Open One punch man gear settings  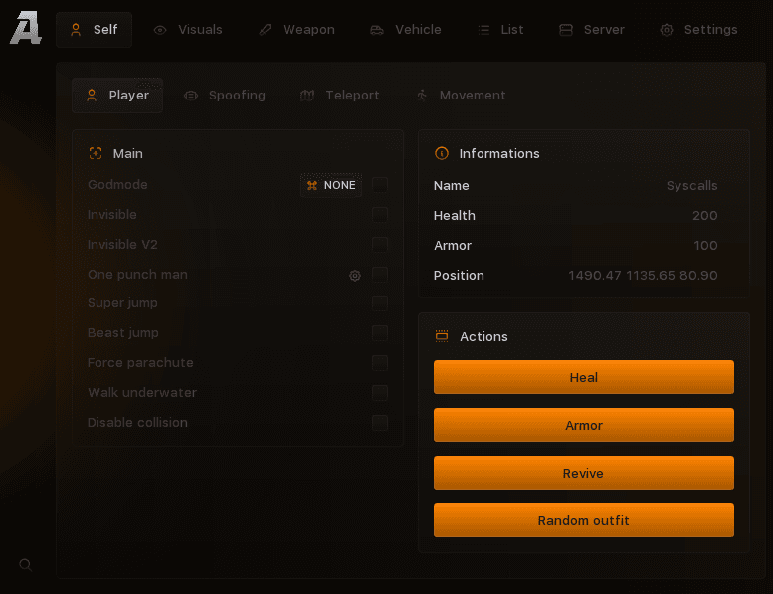coord(355,275)
